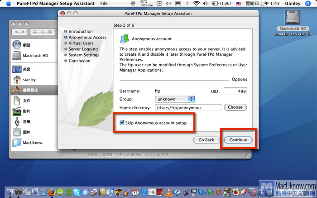Click the UID field containing 499
This screenshot has height=198, width=317.
click(x=235, y=91)
